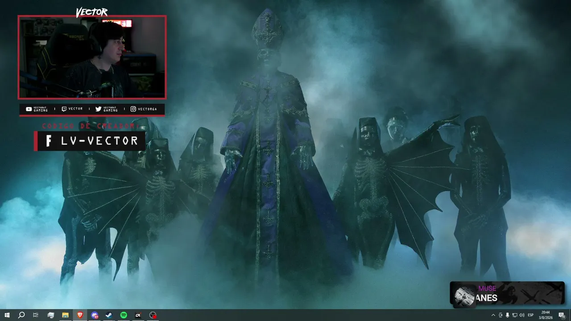This screenshot has height=321, width=571.
Task: Change the ESP input language
Action: coord(531,315)
